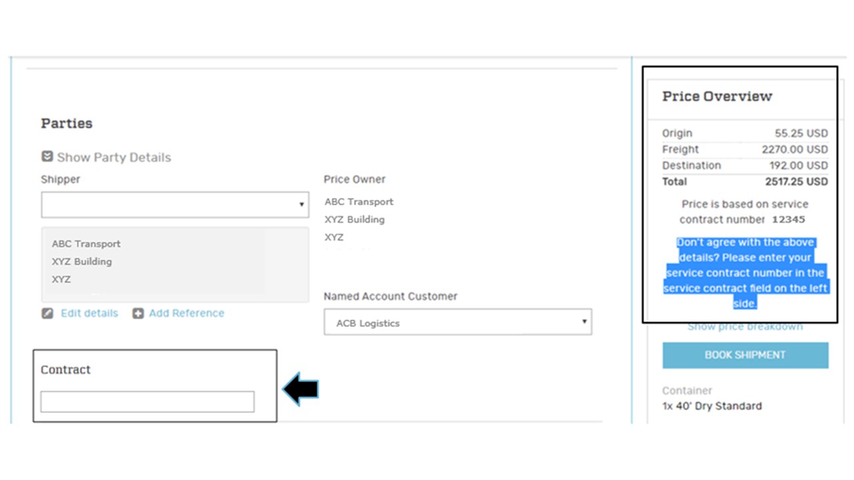
Task: Open the Shipper dropdown
Action: click(175, 205)
